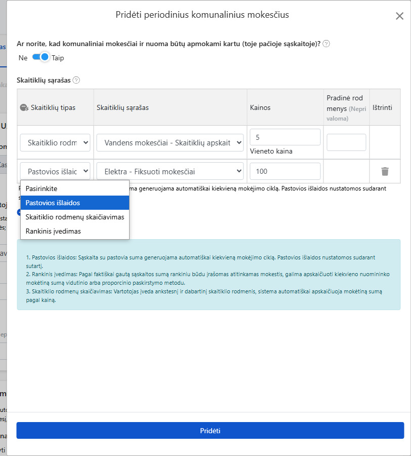
Task: Click dialog title Pridėti periodinius komunalinius mokesčius
Action: click(202, 15)
